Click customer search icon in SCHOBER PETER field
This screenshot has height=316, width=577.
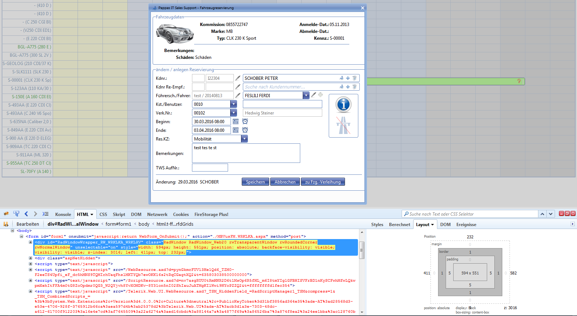(341, 78)
